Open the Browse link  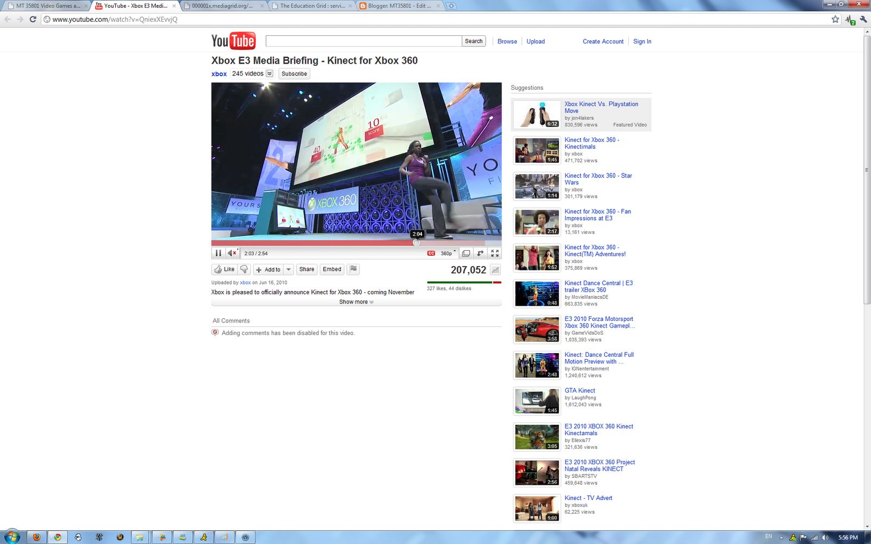[507, 41]
